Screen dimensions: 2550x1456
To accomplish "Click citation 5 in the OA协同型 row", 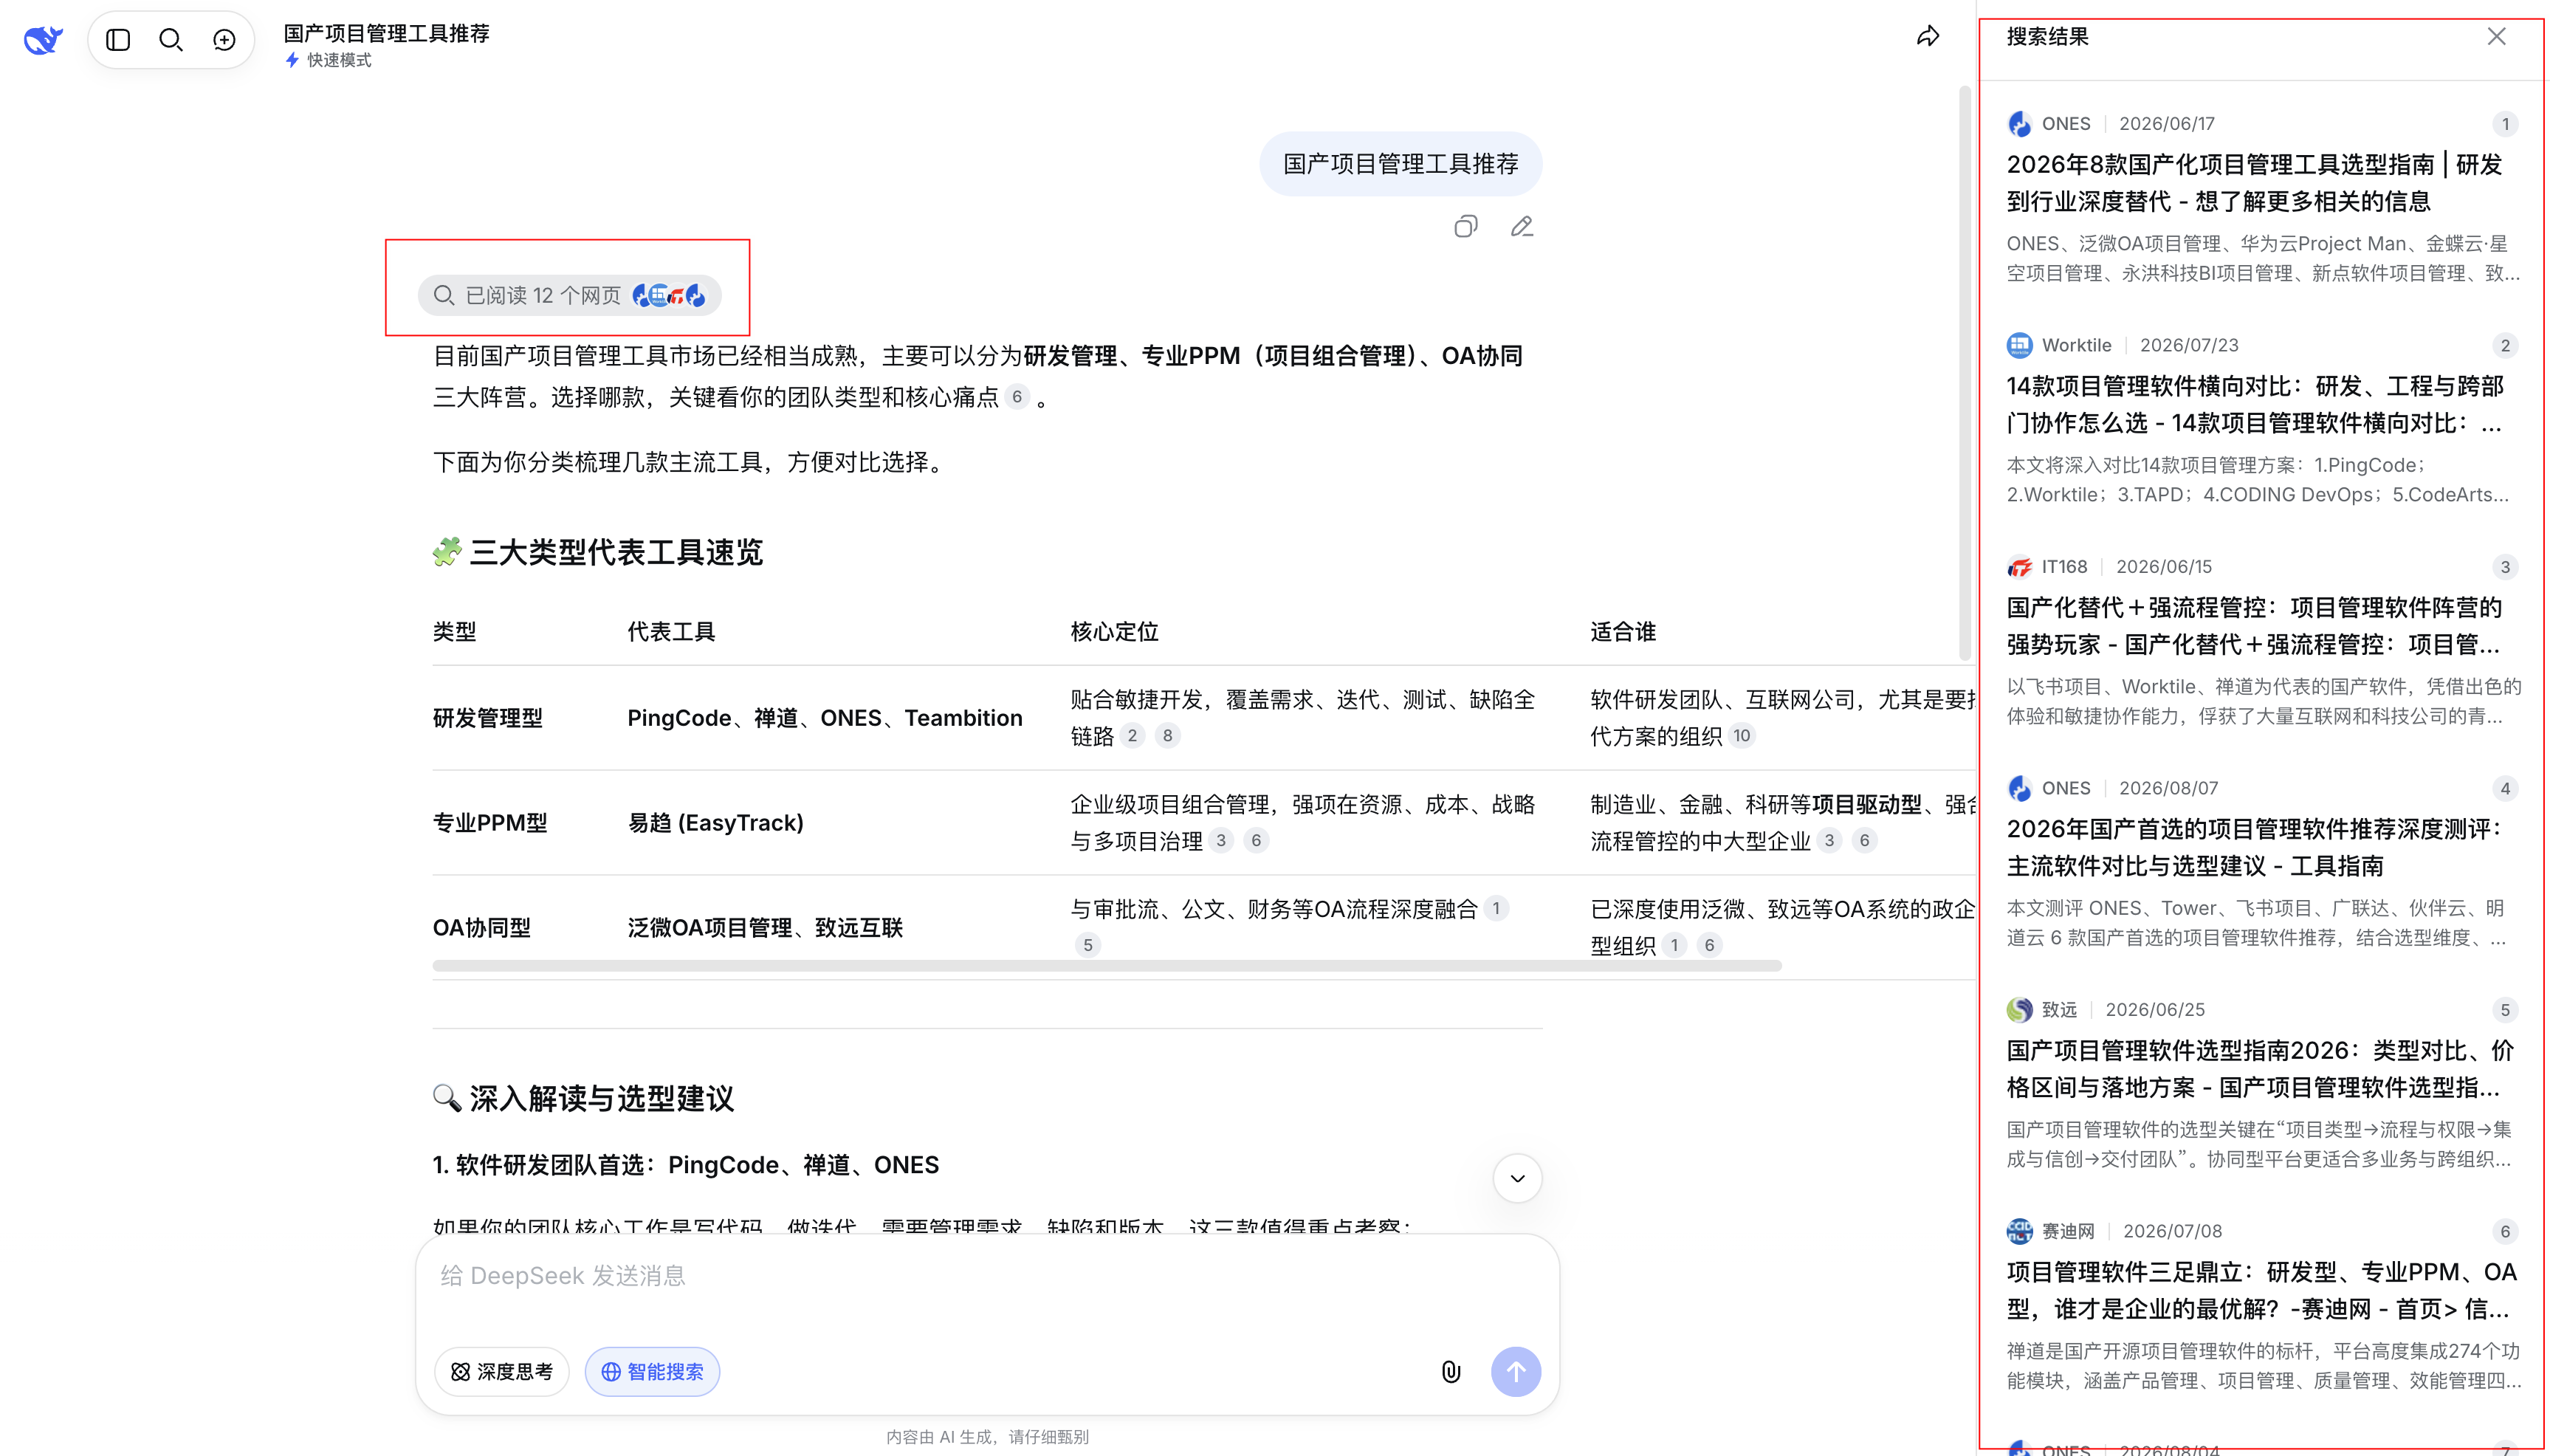I will click(1087, 945).
